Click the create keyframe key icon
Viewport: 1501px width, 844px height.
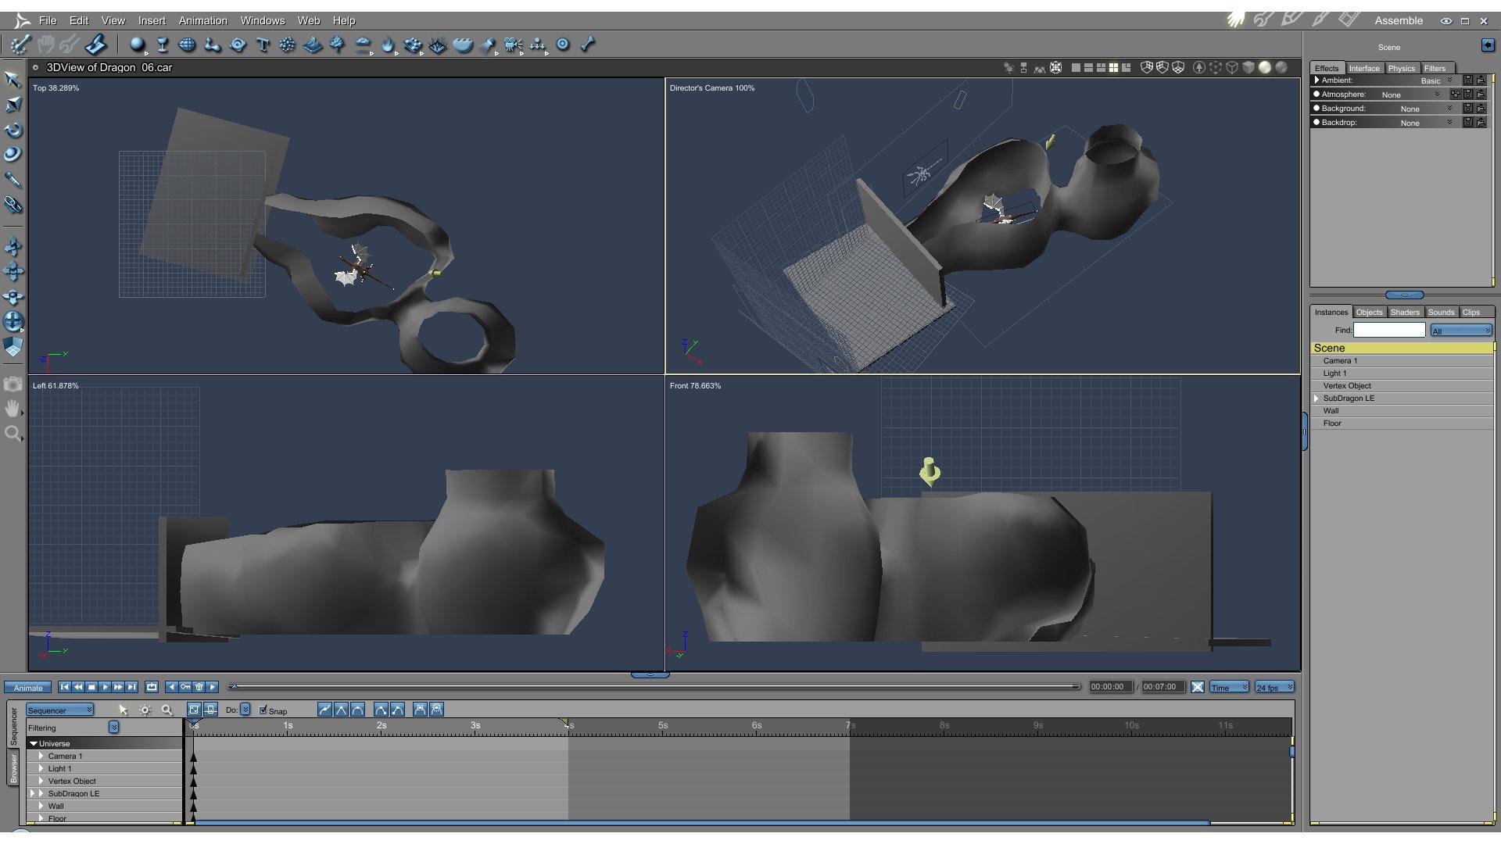click(185, 687)
